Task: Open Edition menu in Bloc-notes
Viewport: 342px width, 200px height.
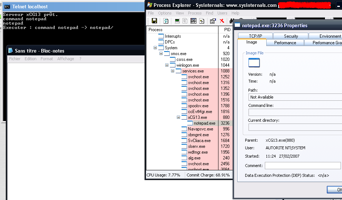Action: pyautogui.click(x=30, y=59)
